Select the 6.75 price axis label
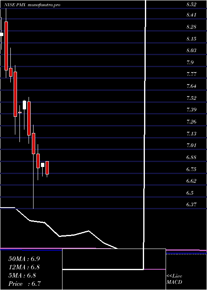 (191, 169)
